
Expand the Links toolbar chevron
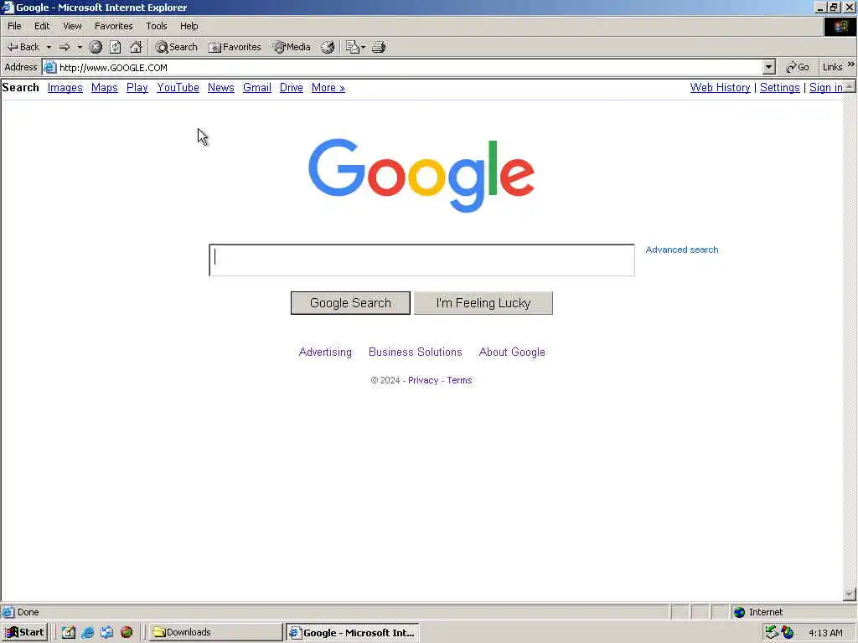[x=851, y=64]
